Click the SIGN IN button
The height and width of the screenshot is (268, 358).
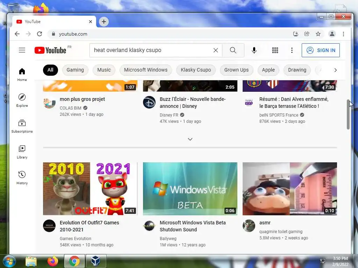(321, 50)
